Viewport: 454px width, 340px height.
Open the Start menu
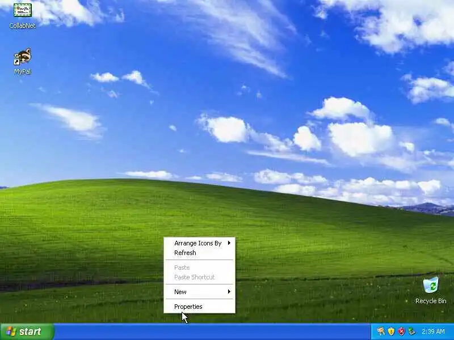pos(27,331)
